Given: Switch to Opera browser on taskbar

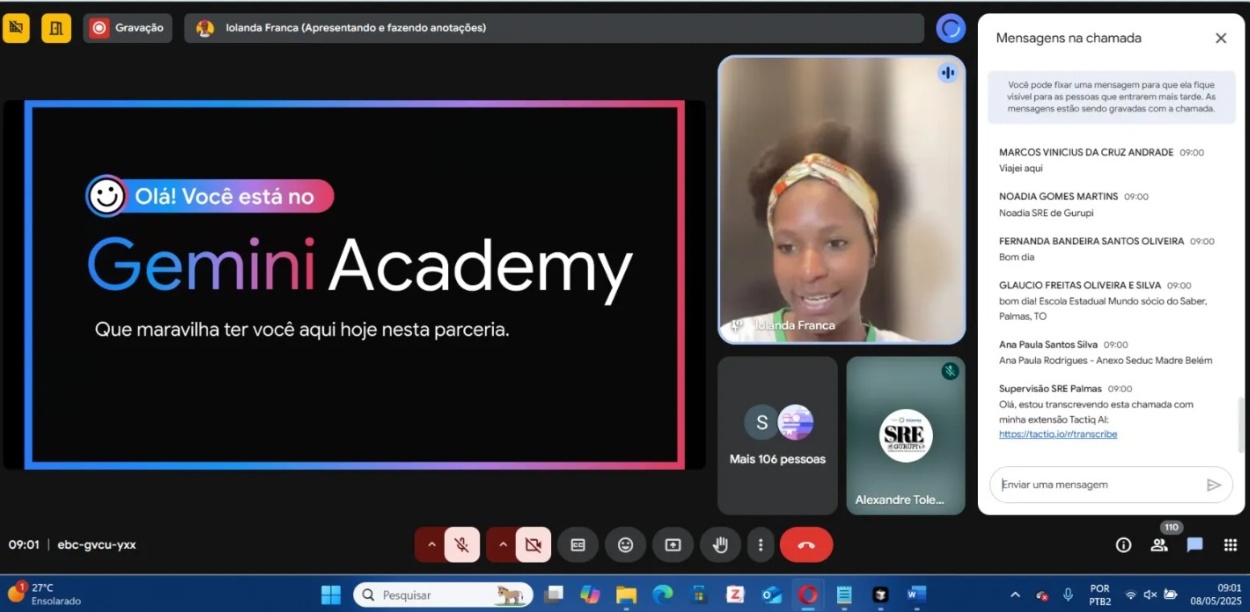Looking at the screenshot, I should click(x=808, y=595).
